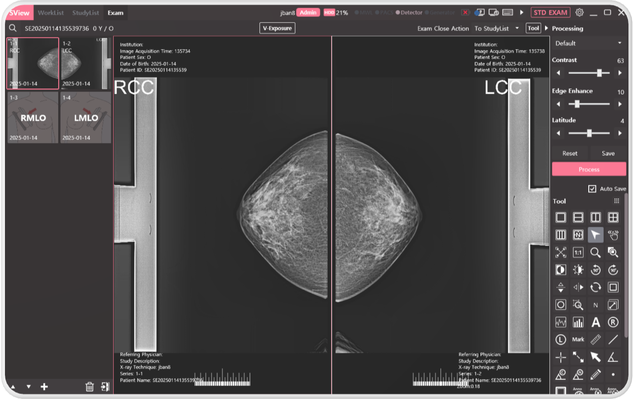Increase Edge Enhance with the right arrow
This screenshot has height=399, width=633.
click(620, 104)
